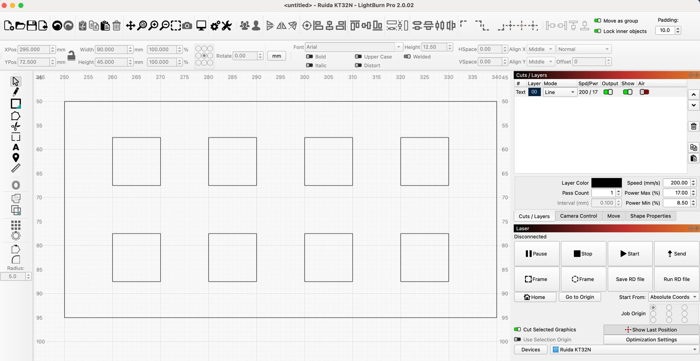Switch to the Camera Control tab
The height and width of the screenshot is (361, 700).
point(578,216)
